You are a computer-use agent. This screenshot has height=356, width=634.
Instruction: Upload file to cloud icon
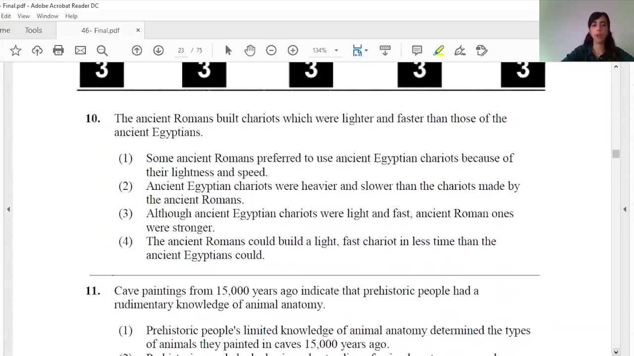point(37,50)
